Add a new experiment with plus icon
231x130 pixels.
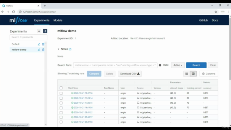(39, 31)
